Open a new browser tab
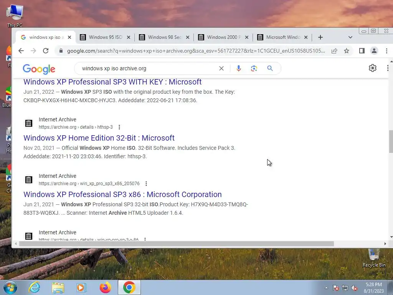The height and width of the screenshot is (295, 393). [x=320, y=37]
